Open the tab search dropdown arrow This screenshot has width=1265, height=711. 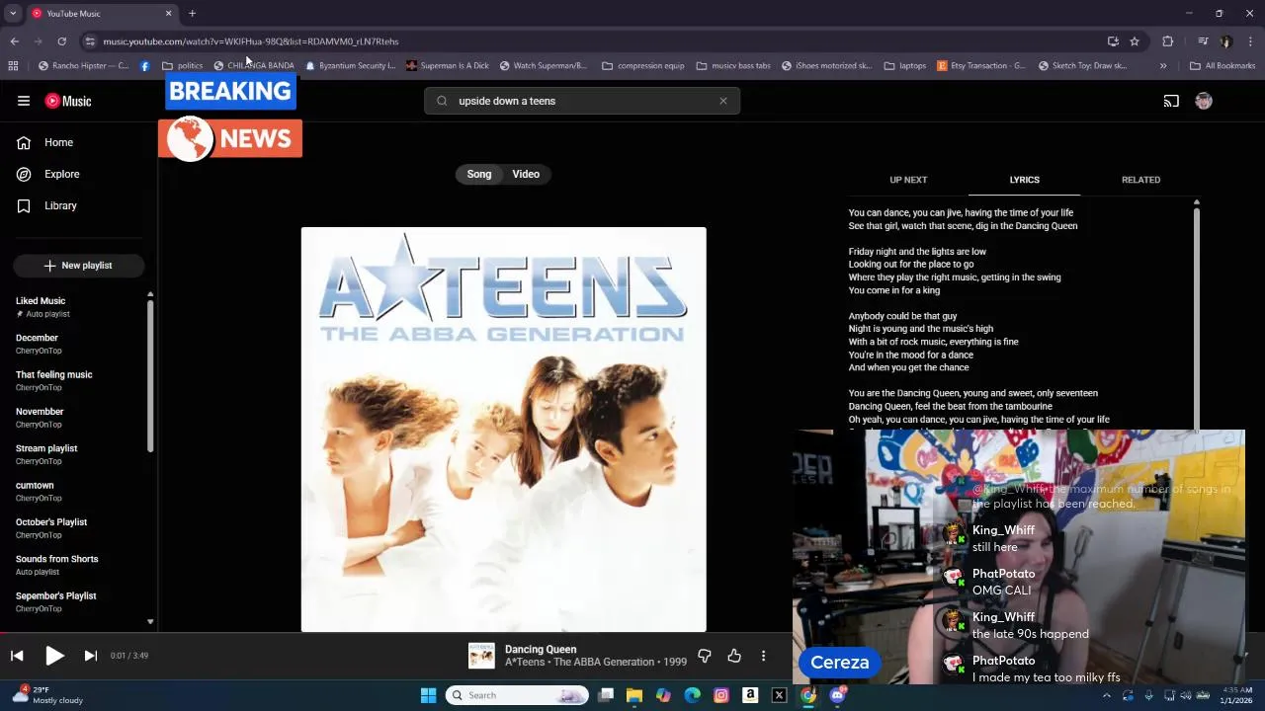(x=13, y=14)
